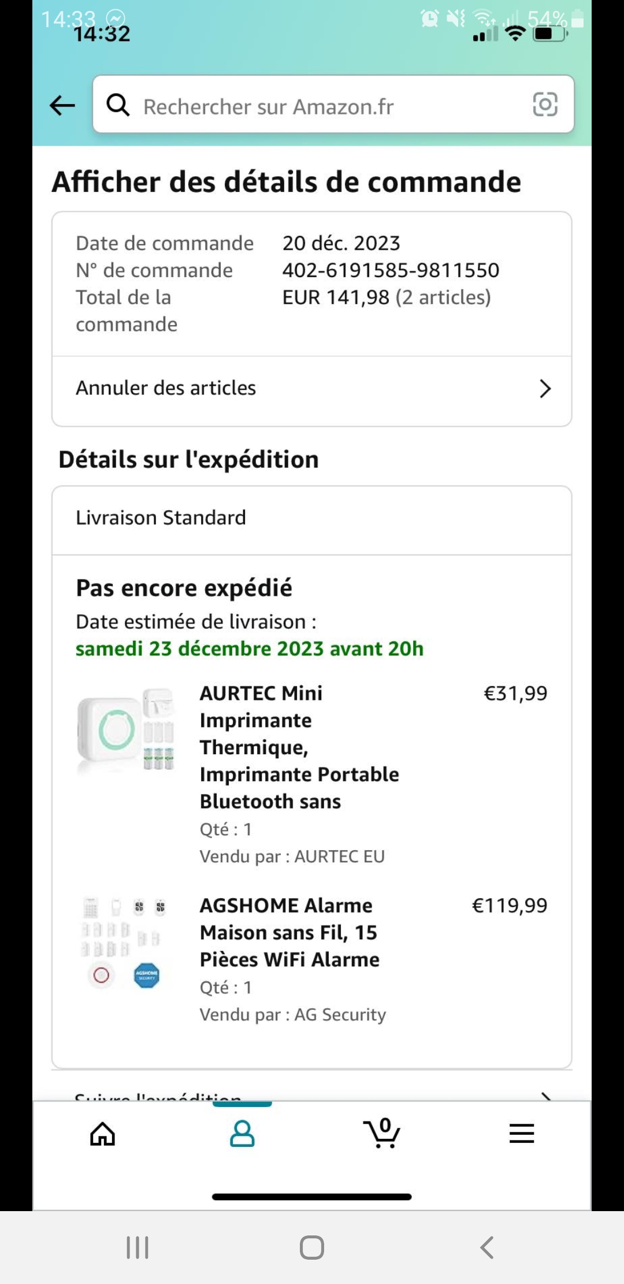Go to Home tab in bottom navigation
This screenshot has height=1284, width=624.
pyautogui.click(x=103, y=1134)
